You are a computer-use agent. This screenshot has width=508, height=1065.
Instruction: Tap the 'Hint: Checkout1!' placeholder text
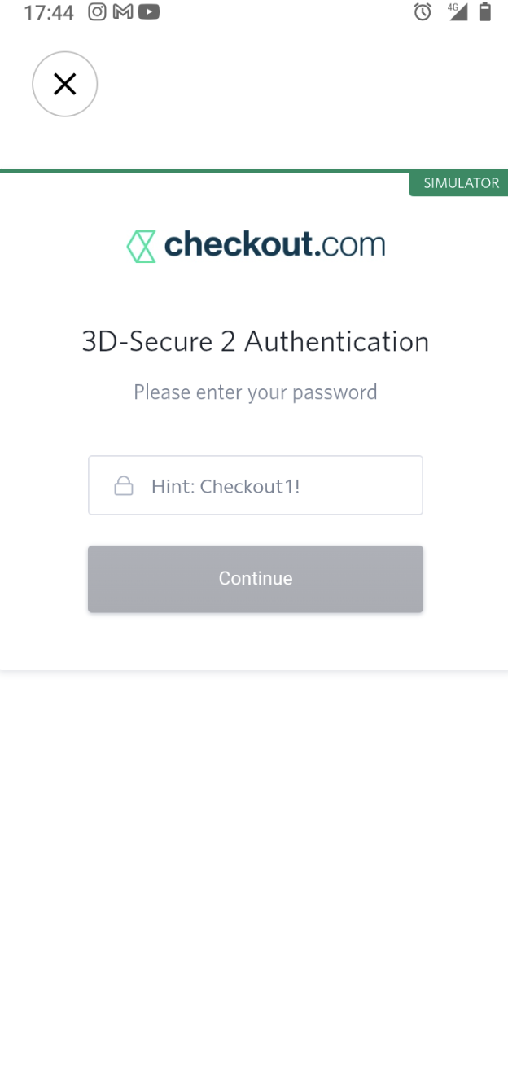pos(226,487)
